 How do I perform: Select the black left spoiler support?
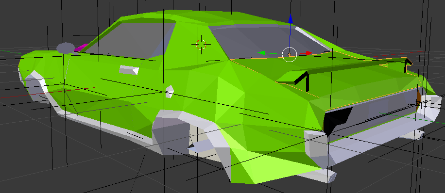(x=302, y=81)
